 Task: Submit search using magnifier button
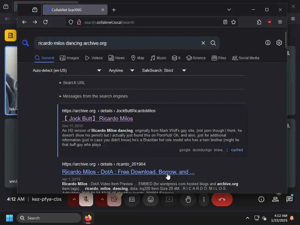point(213,43)
